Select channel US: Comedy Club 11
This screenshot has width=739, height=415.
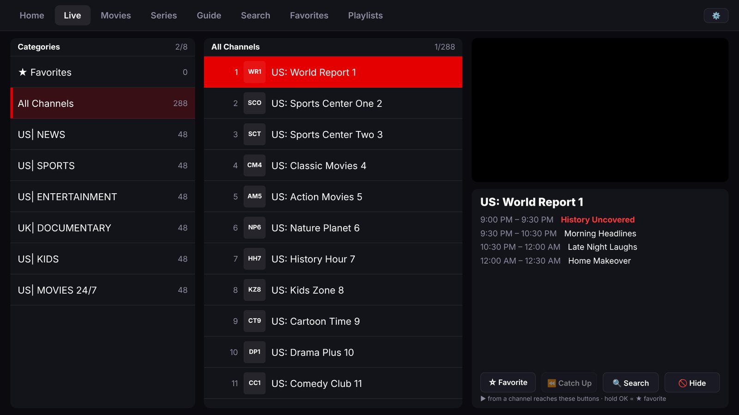(333, 383)
